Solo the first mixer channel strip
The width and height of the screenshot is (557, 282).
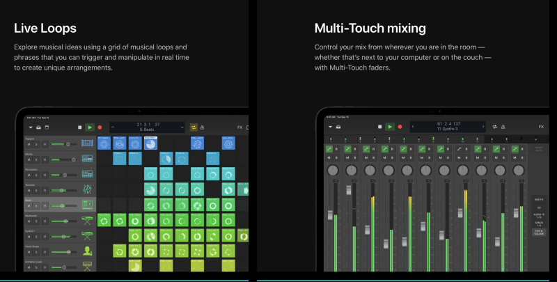coord(336,157)
